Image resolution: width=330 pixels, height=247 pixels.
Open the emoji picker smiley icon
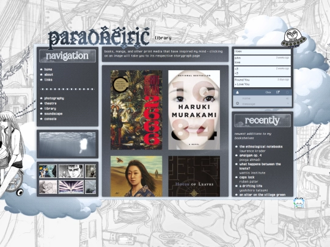click(237, 104)
